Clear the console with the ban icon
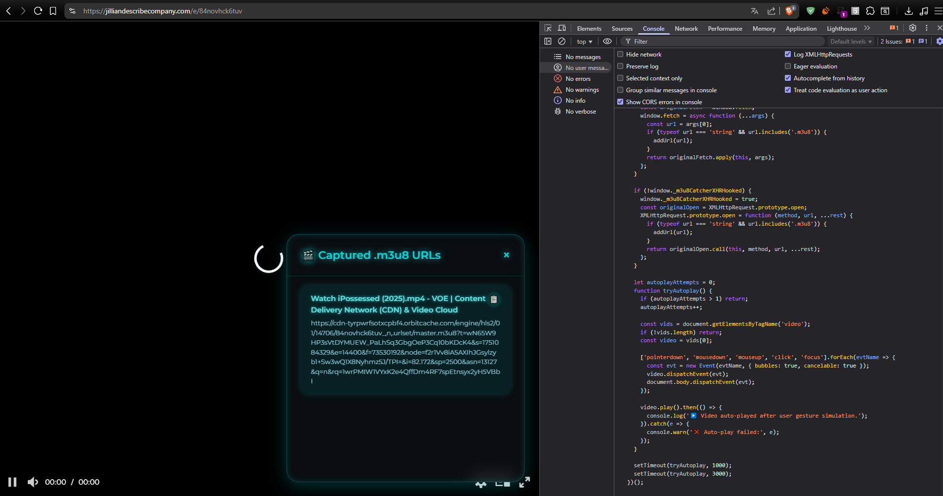 pos(562,42)
